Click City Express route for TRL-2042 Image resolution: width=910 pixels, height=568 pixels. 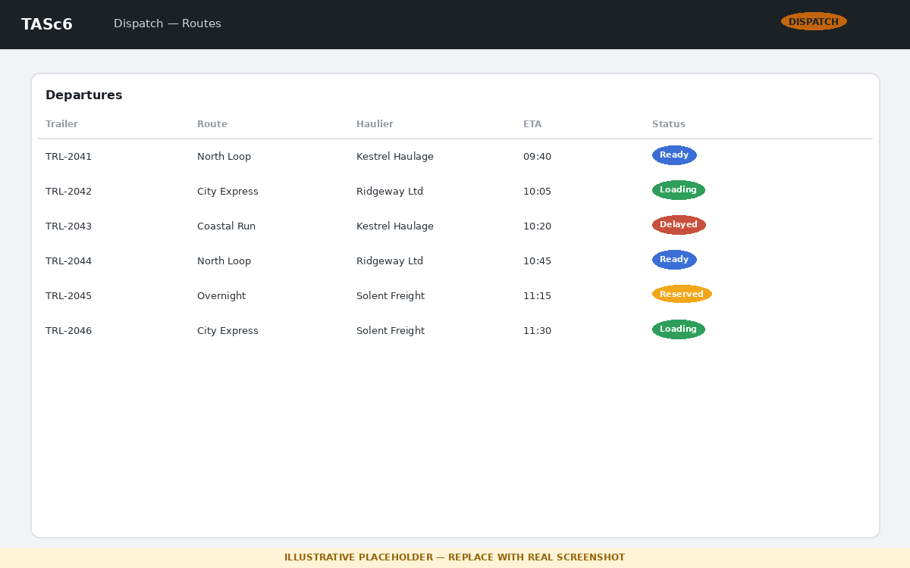(227, 192)
